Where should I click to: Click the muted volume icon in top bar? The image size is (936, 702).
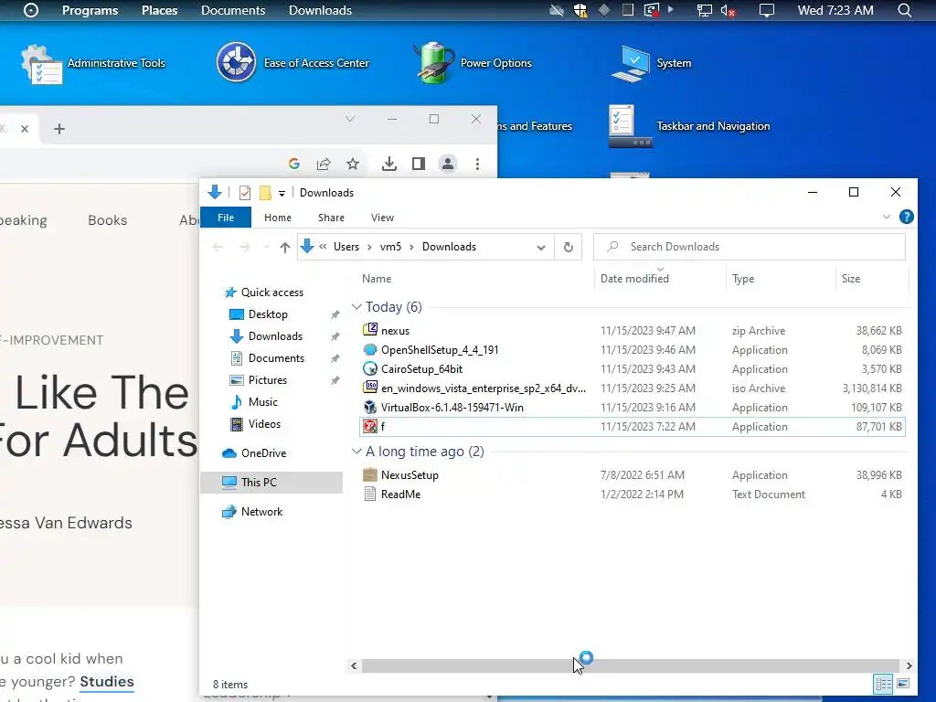pyautogui.click(x=728, y=10)
